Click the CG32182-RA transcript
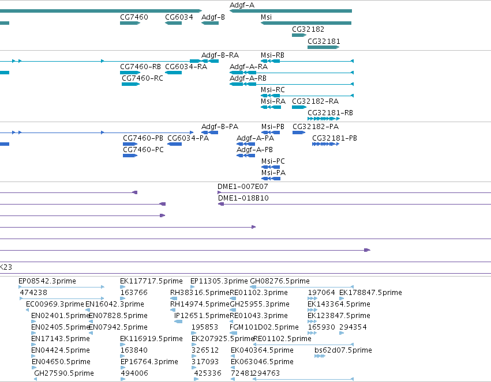Screen dimensions: 491x382 [x=299, y=107]
